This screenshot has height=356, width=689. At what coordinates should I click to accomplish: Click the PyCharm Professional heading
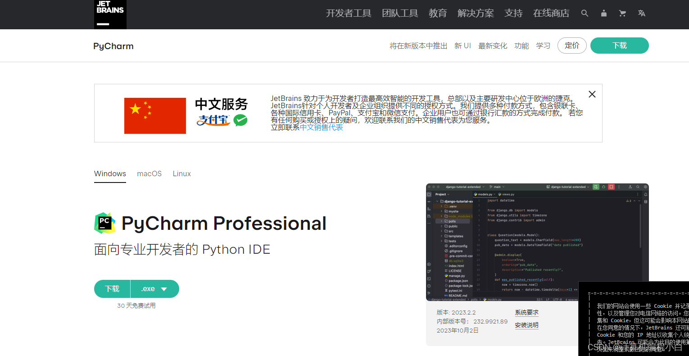point(224,223)
